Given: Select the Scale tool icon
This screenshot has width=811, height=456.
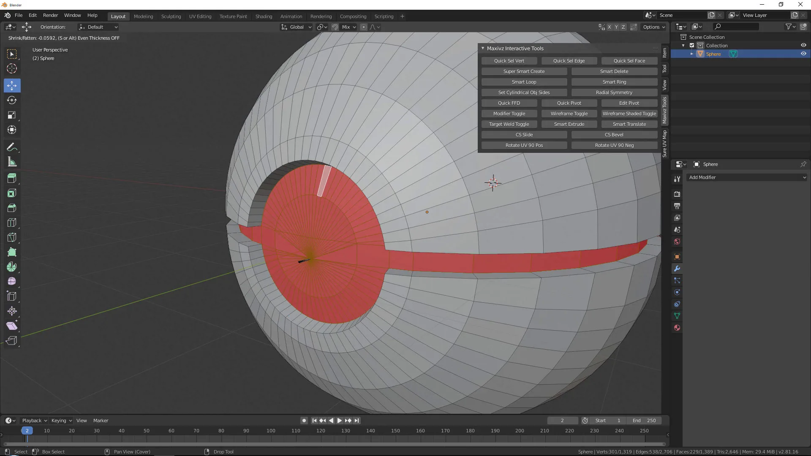Looking at the screenshot, I should [x=12, y=115].
